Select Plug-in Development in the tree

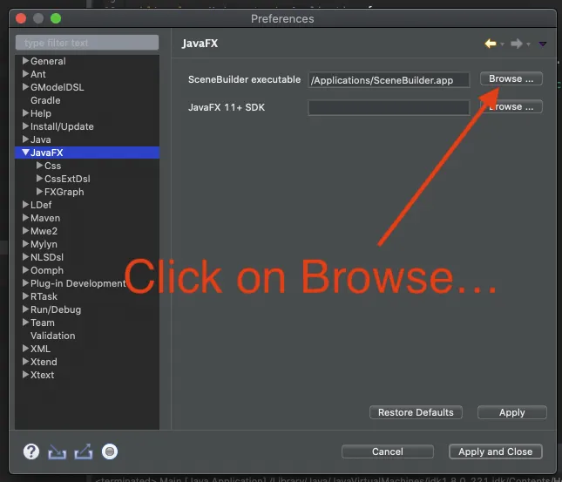(78, 283)
